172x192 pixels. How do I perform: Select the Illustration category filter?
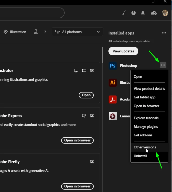click(x=15, y=32)
